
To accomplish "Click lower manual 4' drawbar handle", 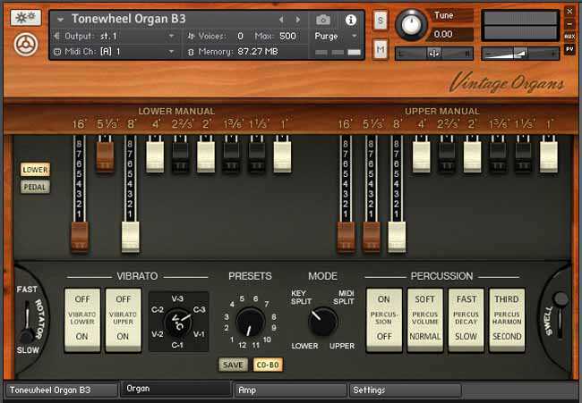I will pos(155,156).
